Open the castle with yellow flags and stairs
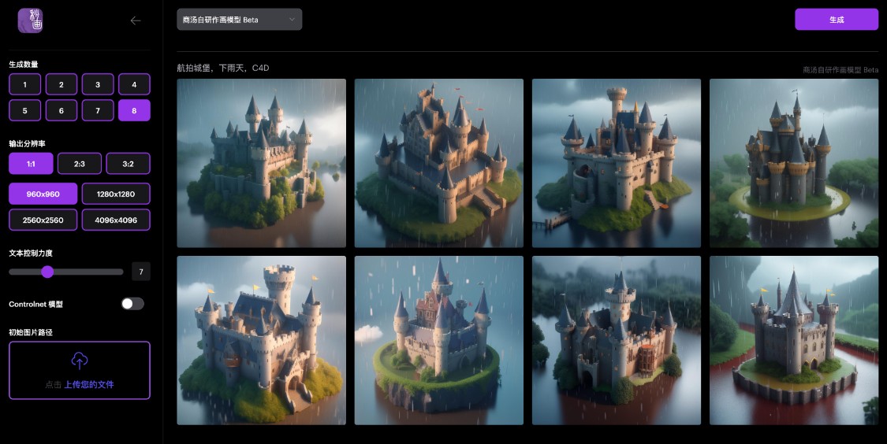This screenshot has width=887, height=444. pyautogui.click(x=261, y=340)
